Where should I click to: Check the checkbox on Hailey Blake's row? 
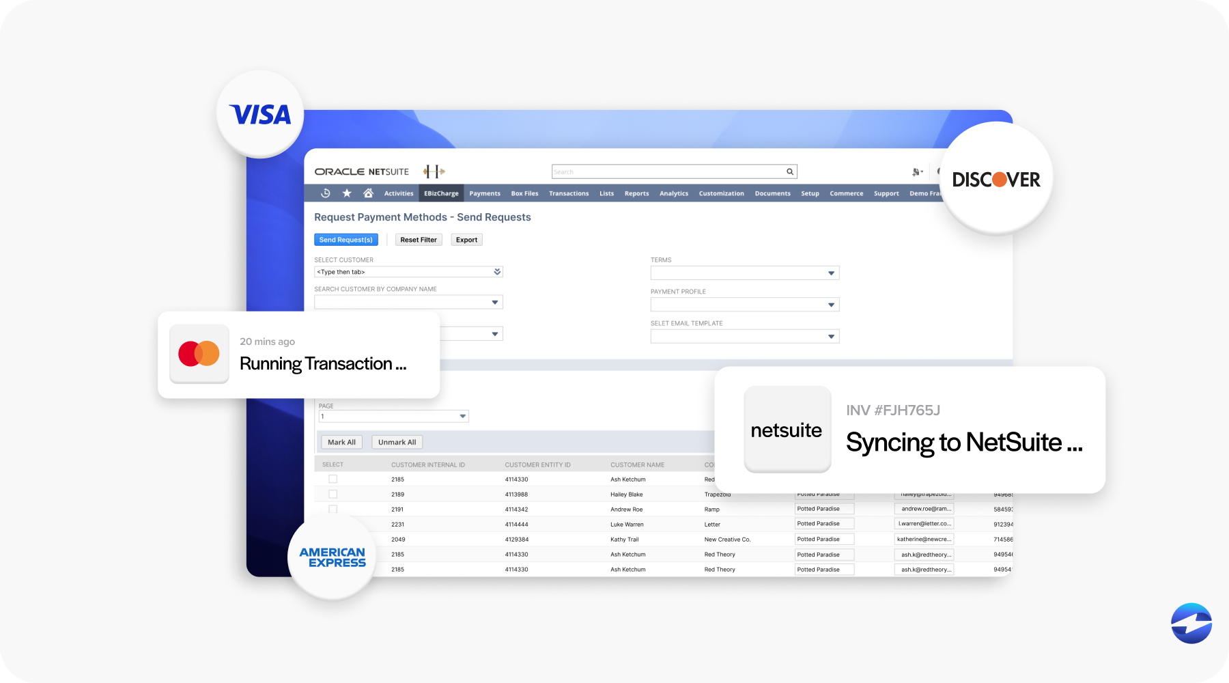click(333, 494)
